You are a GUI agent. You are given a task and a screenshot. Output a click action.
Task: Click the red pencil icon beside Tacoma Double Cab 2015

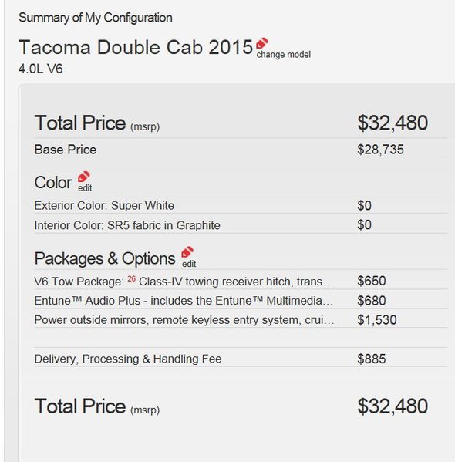pos(262,43)
